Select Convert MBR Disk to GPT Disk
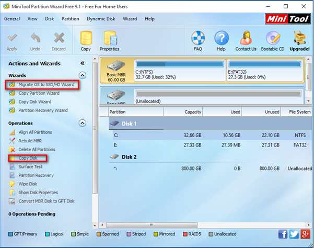 click(x=46, y=201)
